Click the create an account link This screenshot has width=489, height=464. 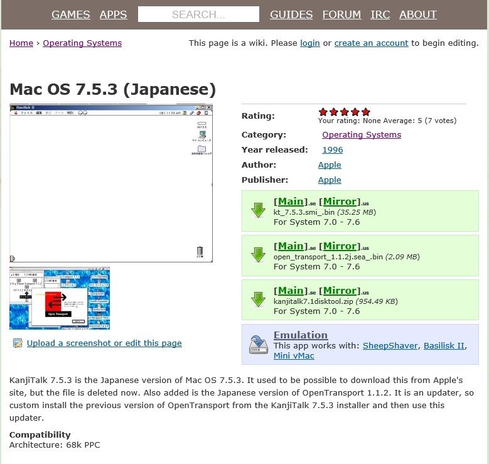[x=371, y=43]
